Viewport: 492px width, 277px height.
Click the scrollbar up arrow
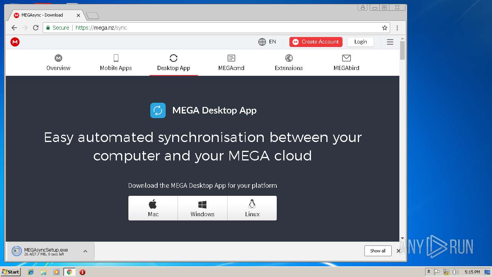click(x=402, y=39)
